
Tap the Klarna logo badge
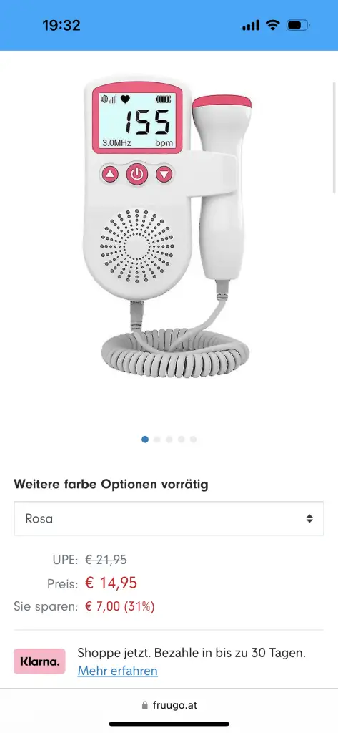coord(39,661)
